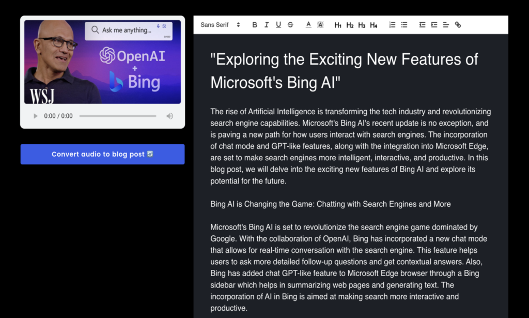Toggle underline text formatting
Screen dimensions: 529x318
point(278,25)
